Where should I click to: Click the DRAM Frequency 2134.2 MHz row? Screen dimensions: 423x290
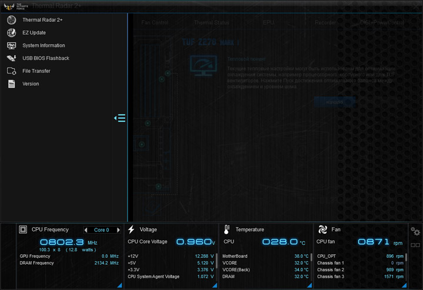[69, 263]
